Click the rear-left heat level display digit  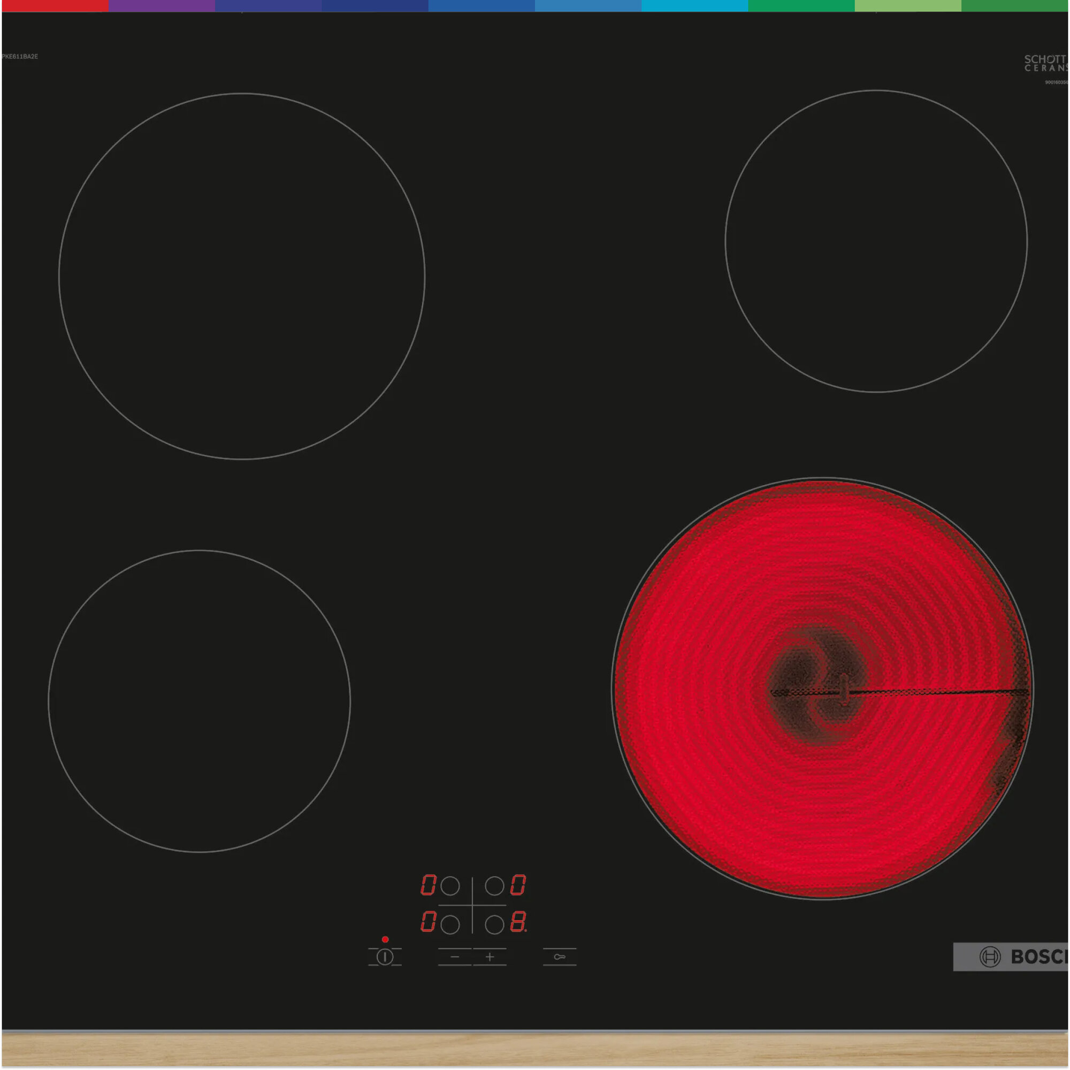[428, 885]
